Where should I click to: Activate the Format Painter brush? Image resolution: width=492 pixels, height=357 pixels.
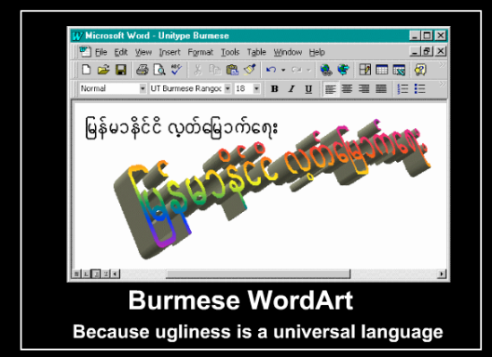point(250,70)
